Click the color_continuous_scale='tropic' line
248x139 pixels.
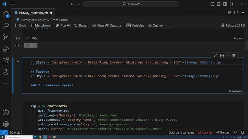(x=83, y=124)
